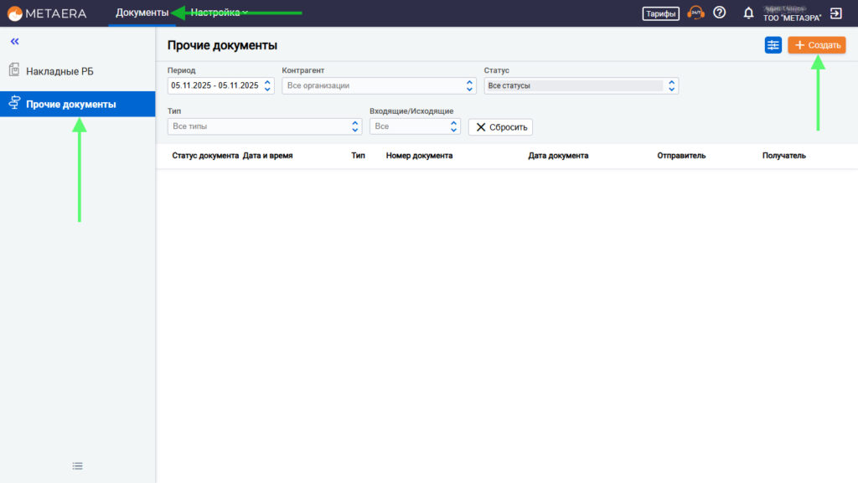The width and height of the screenshot is (858, 483).
Task: Click the Сбросить reset button
Action: click(500, 127)
